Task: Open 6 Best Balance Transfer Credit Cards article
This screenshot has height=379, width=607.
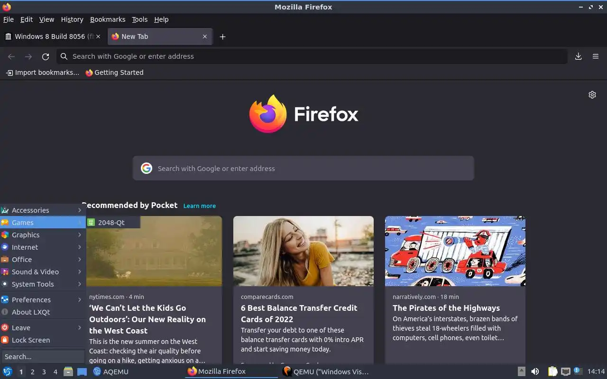Action: click(299, 314)
